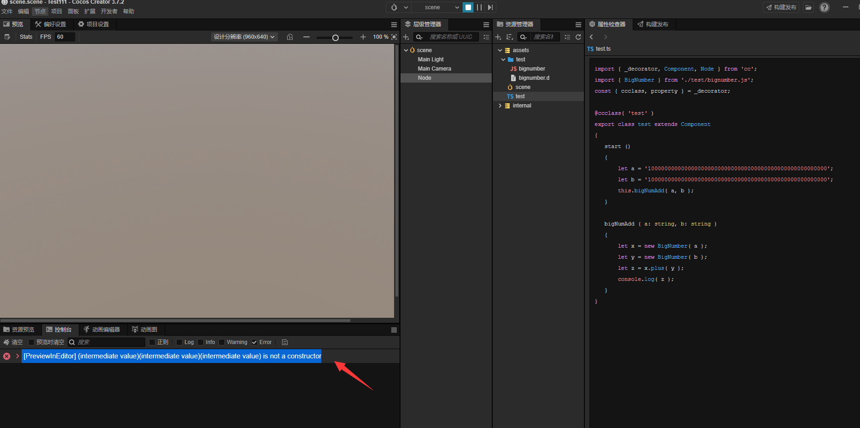Refresh the assets panel
This screenshot has height=428, width=860.
578,37
